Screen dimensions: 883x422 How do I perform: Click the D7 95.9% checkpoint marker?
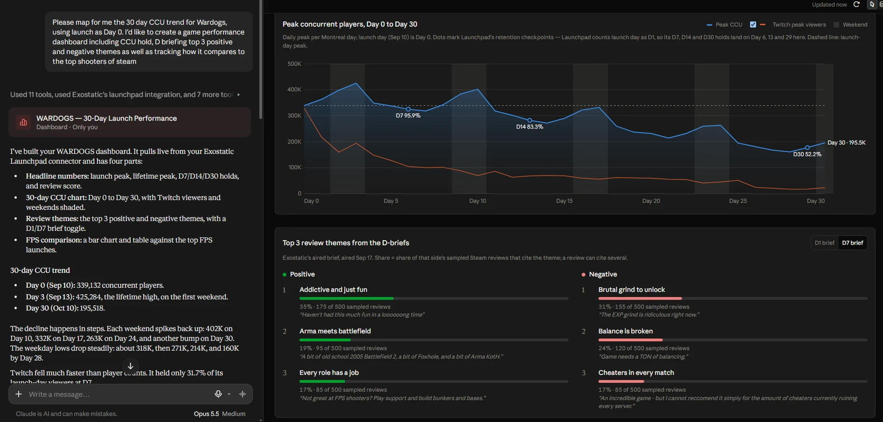(x=408, y=110)
